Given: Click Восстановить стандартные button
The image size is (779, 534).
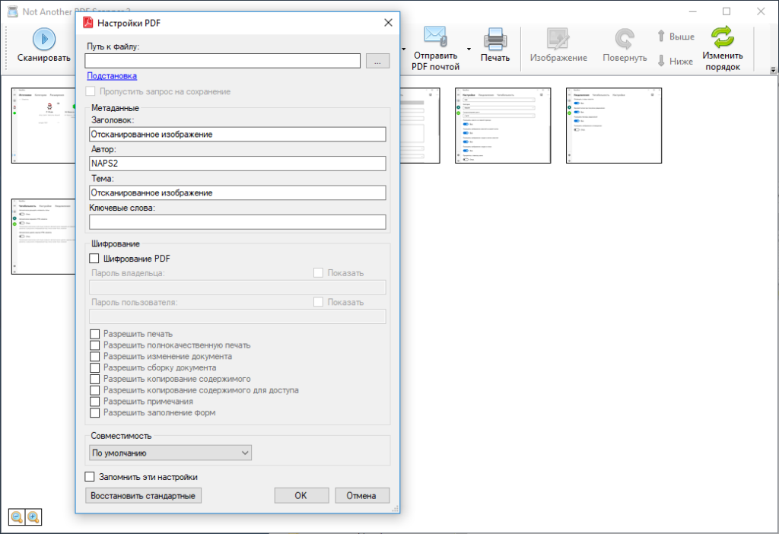Looking at the screenshot, I should click(144, 496).
